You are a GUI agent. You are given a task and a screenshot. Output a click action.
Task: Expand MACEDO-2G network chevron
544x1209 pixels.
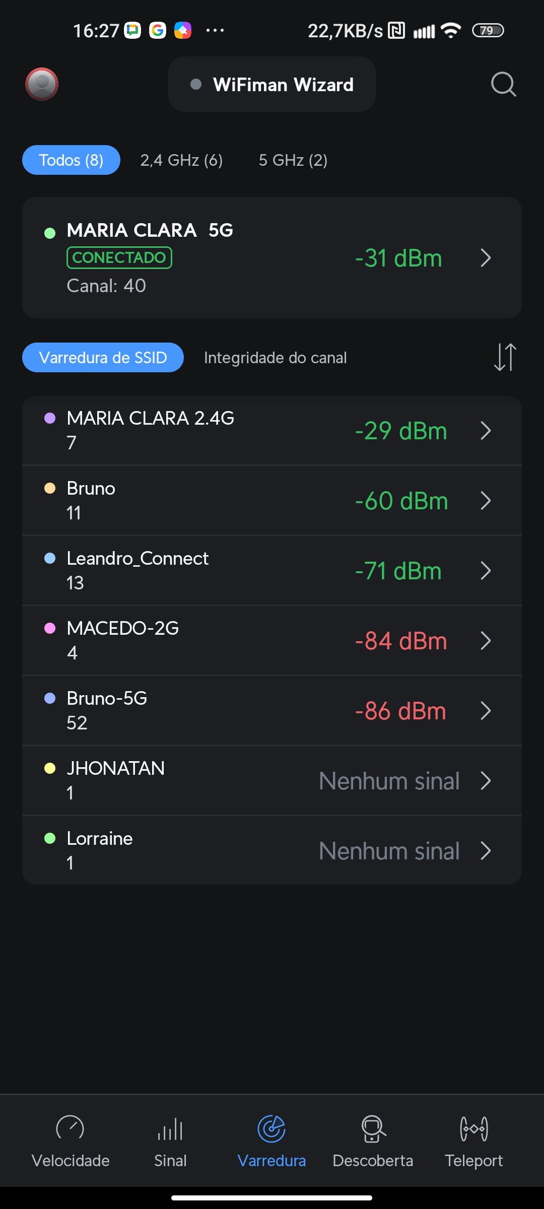tap(485, 641)
